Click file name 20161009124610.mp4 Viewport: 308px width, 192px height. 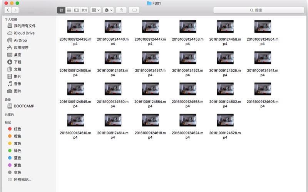75,135
